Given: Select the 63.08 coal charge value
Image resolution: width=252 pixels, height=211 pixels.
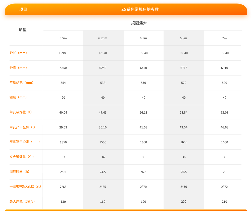Looking at the screenshot, I should tap(224, 113).
